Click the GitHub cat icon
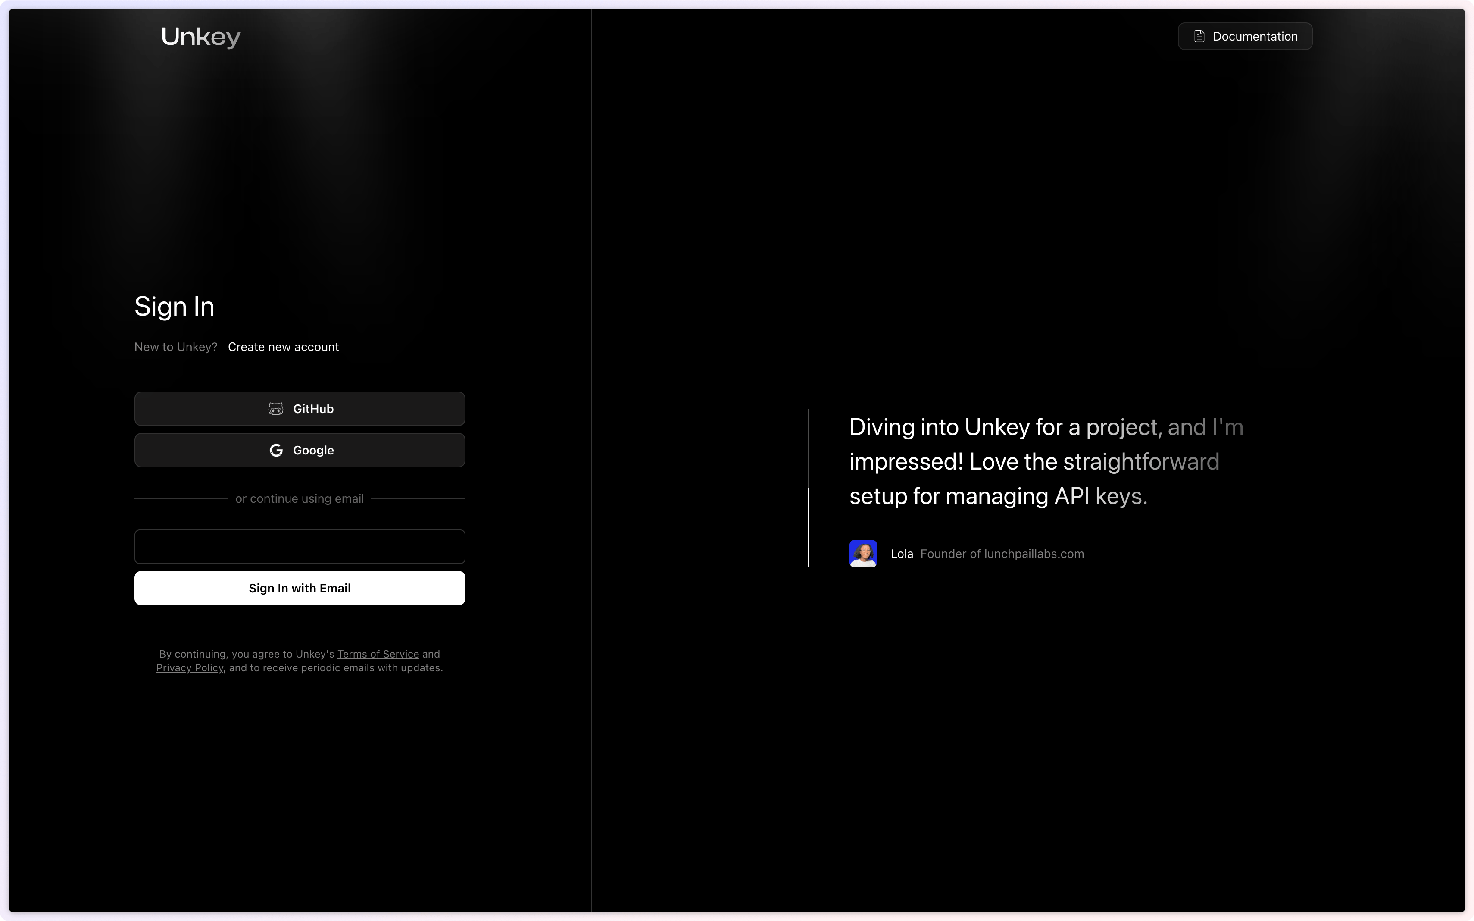This screenshot has width=1474, height=921. 276,409
